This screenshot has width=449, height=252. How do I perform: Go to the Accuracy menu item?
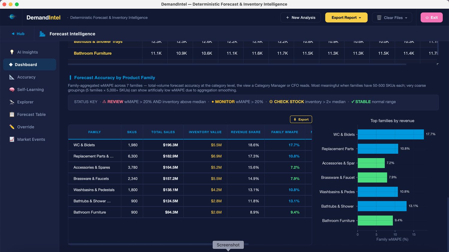(x=30, y=77)
